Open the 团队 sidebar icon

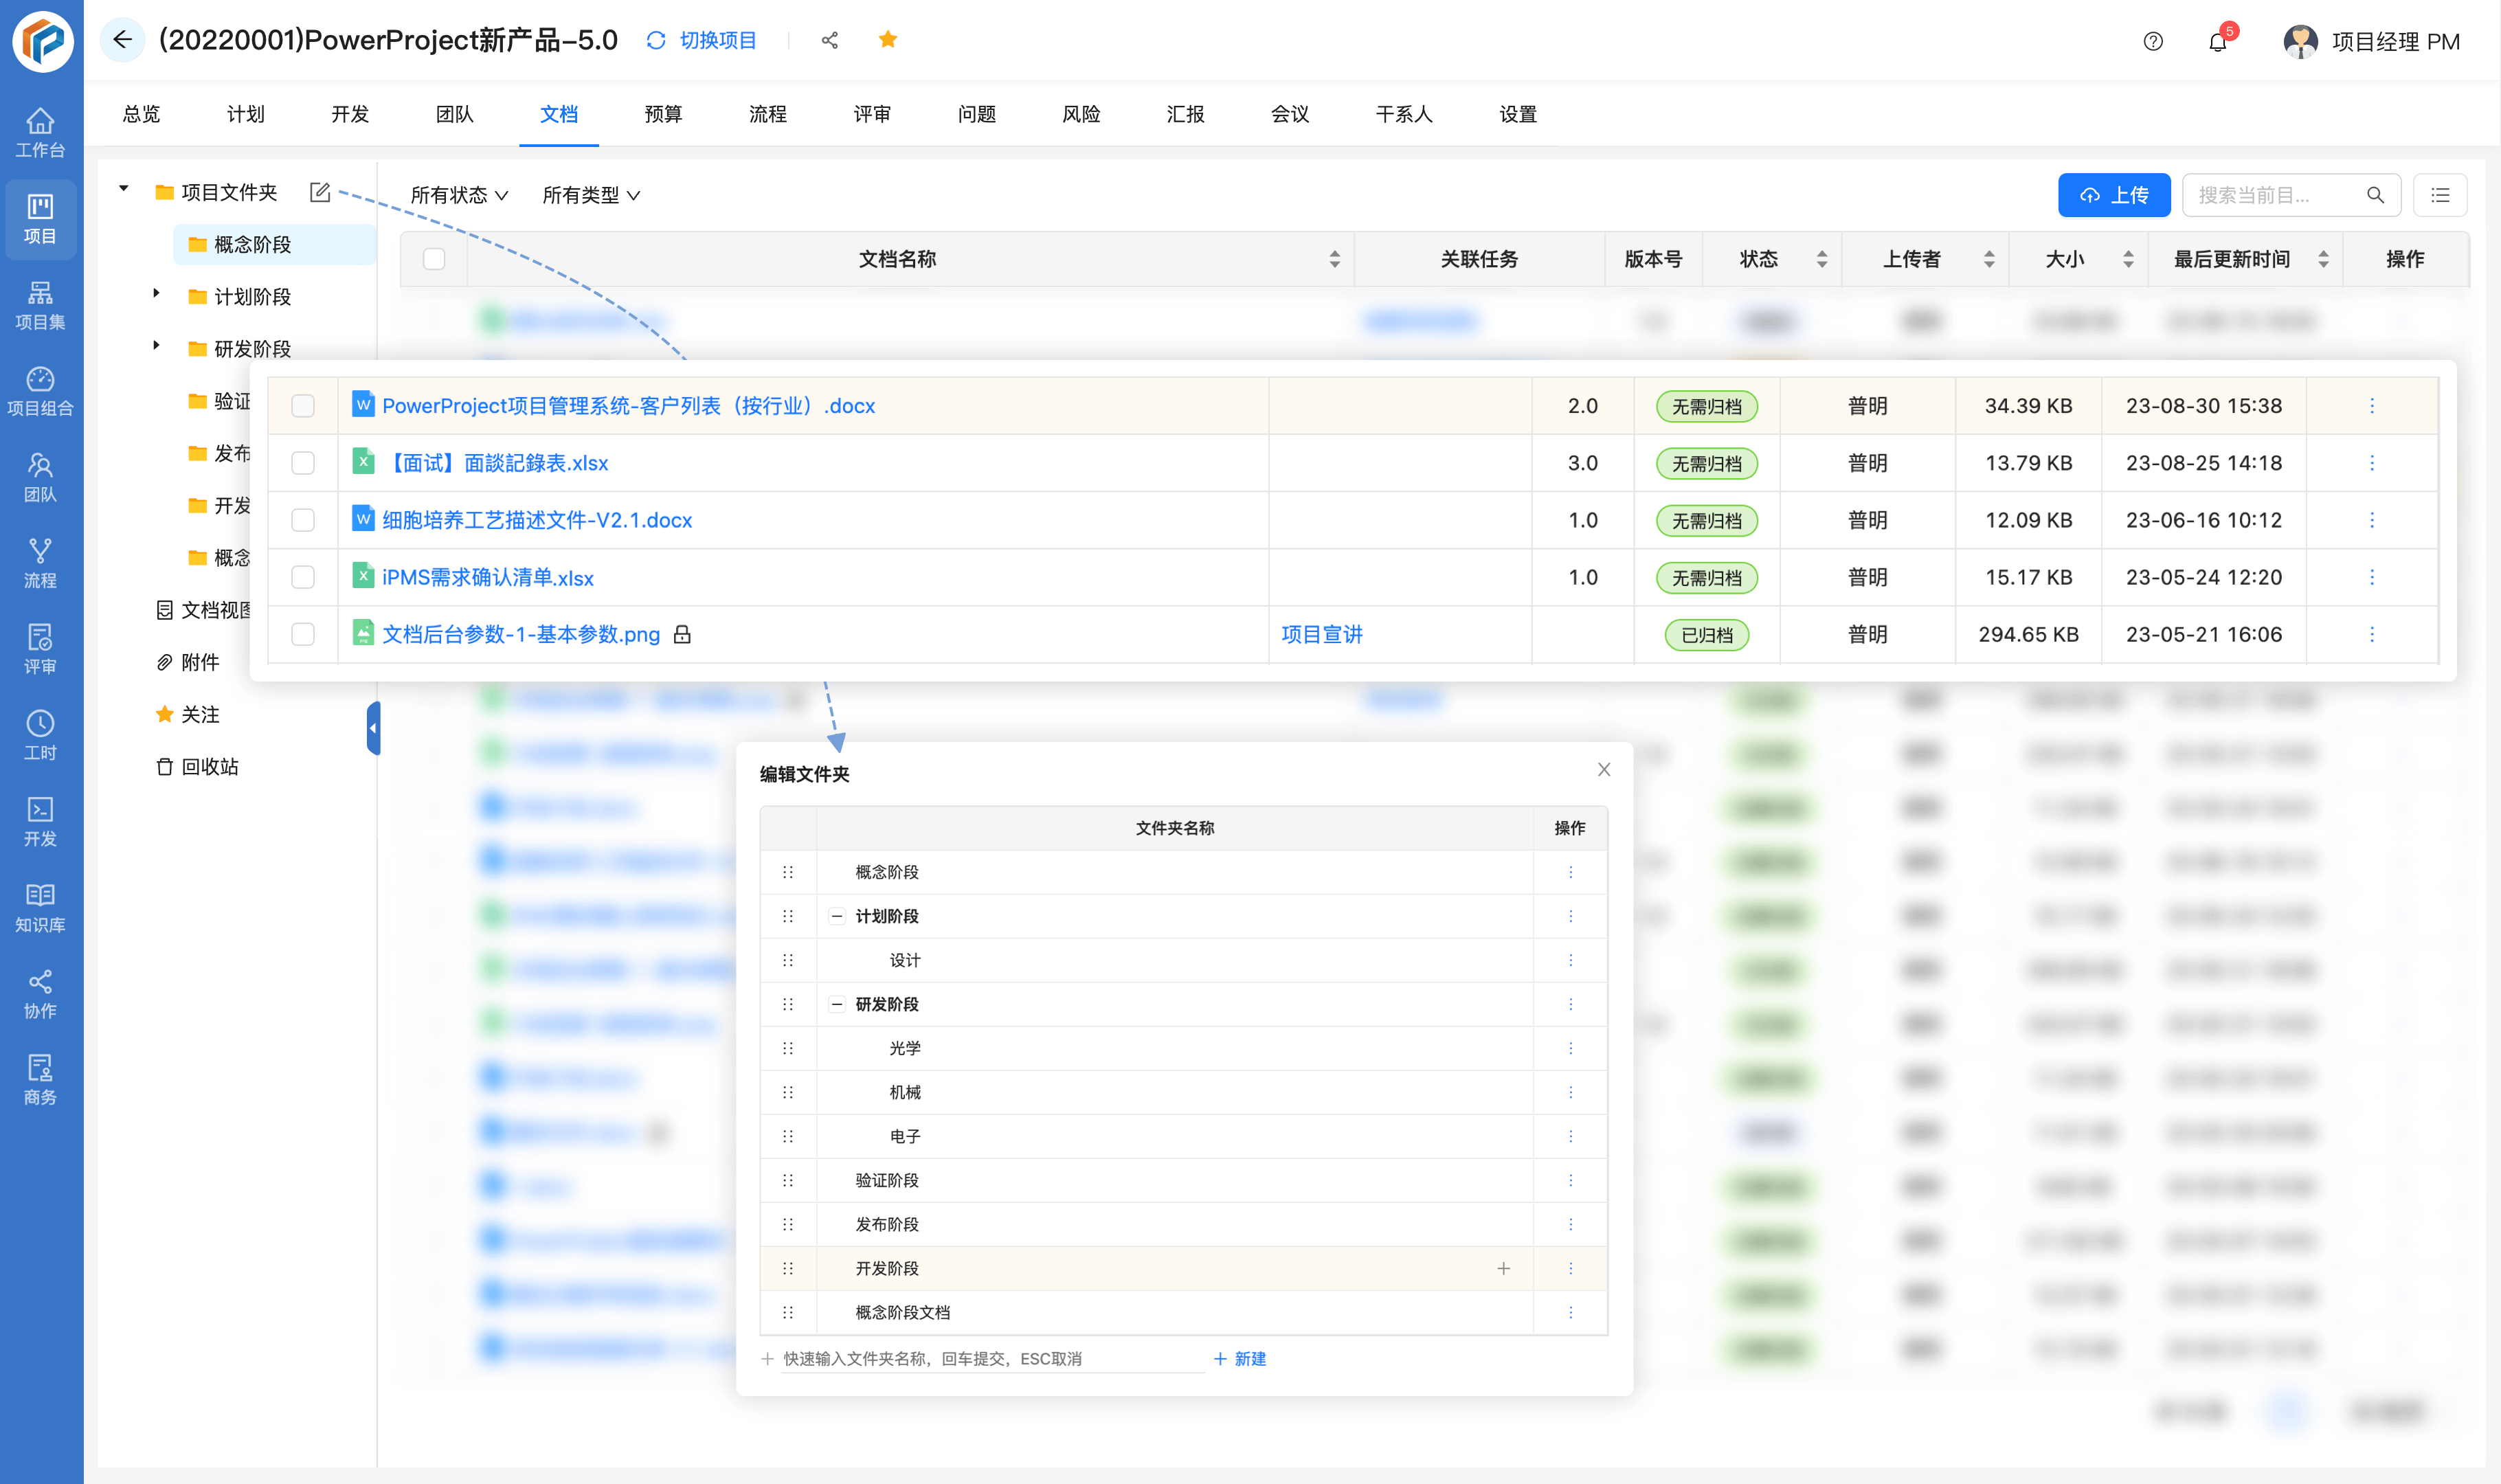[40, 477]
